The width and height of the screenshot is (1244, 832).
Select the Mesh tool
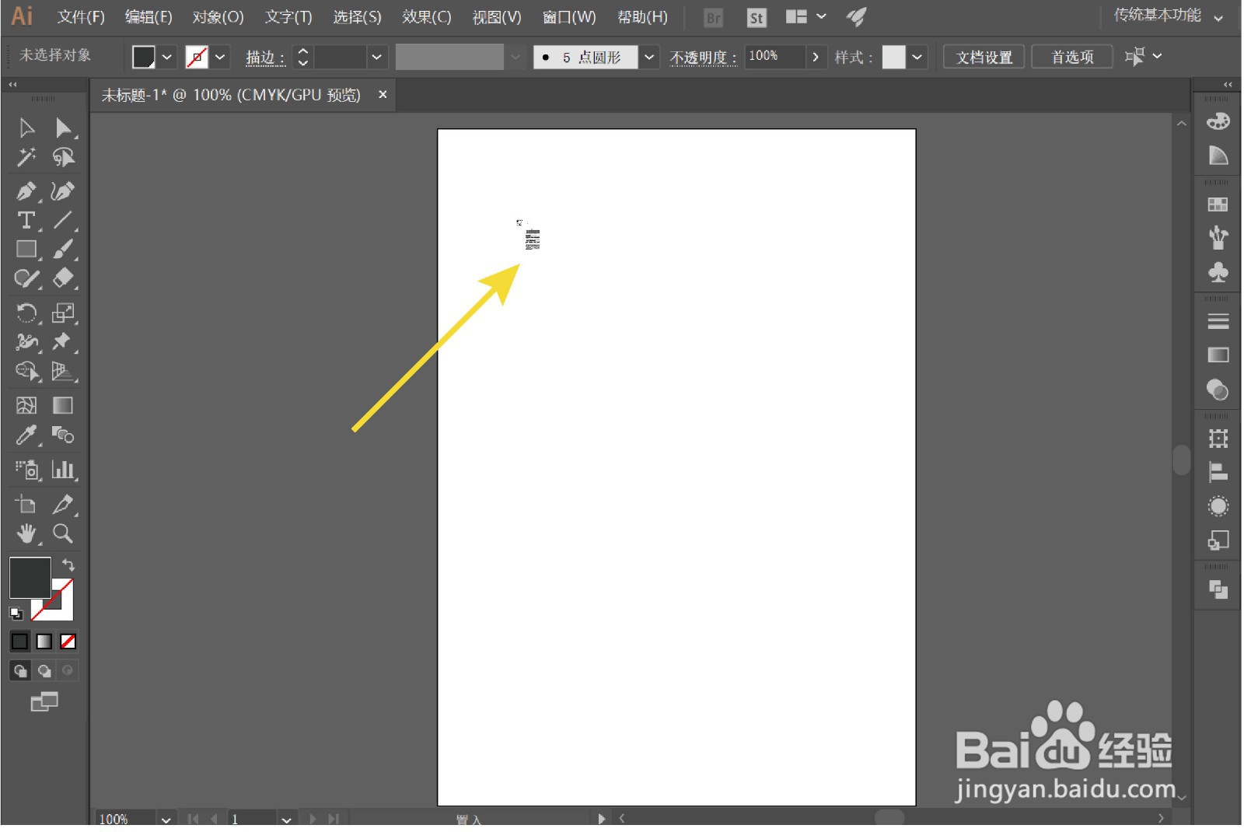[26, 405]
